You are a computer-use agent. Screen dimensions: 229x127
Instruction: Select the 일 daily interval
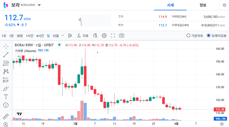tap(48, 36)
